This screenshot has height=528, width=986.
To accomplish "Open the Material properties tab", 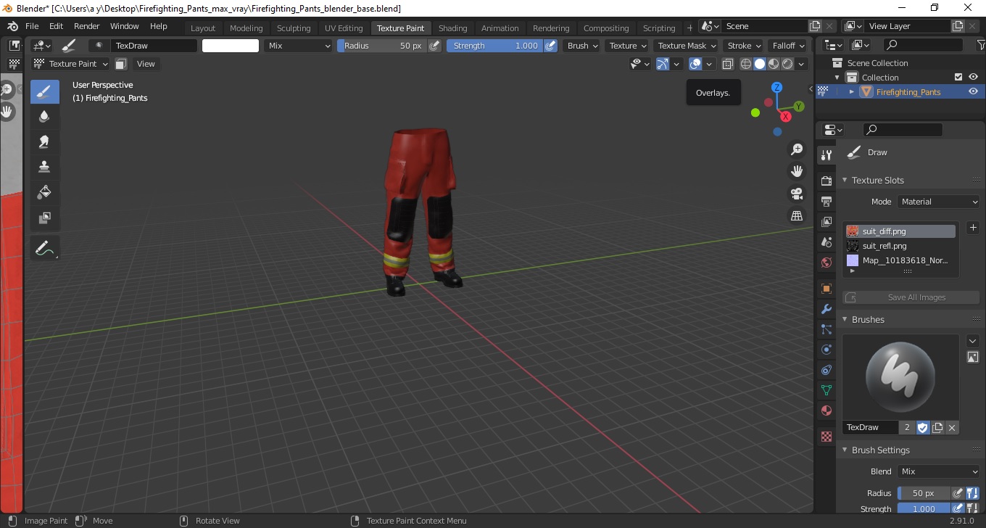I will pos(826,411).
